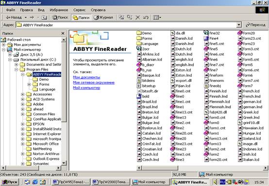Select the grinf10.dll file icon
269x186 pixels.
(240, 123)
